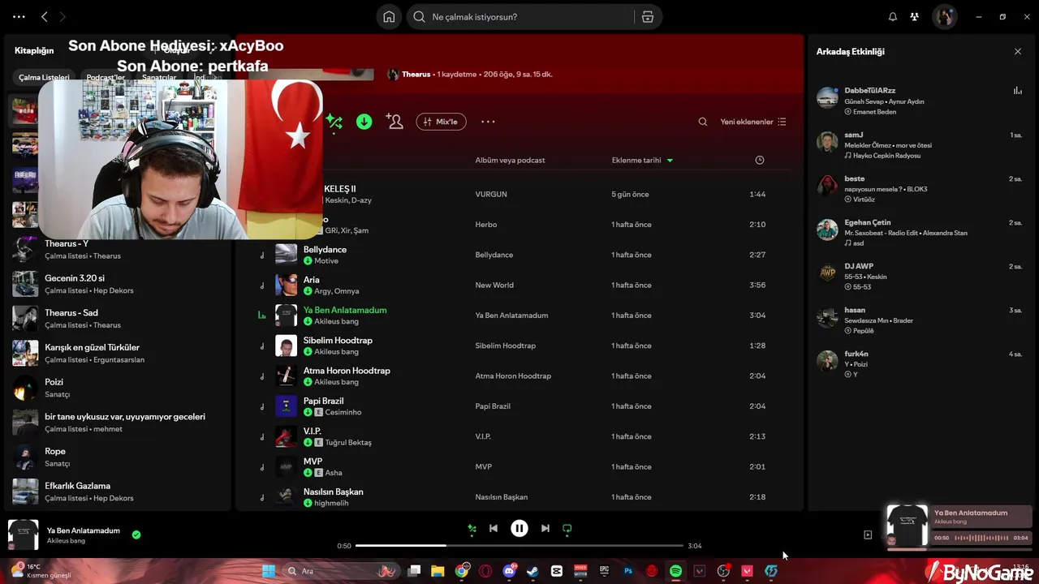Open the Browse icon in search bar

click(x=647, y=17)
